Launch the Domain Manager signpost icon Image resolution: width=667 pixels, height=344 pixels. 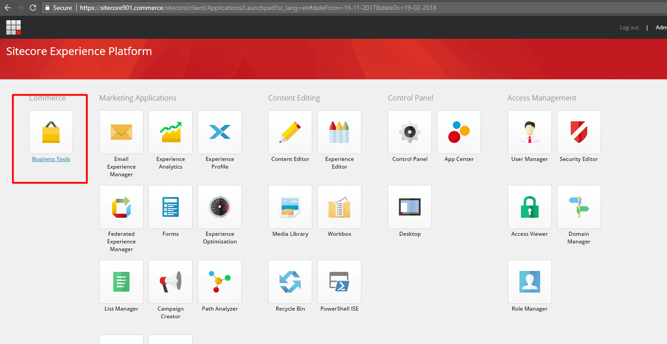pos(579,207)
